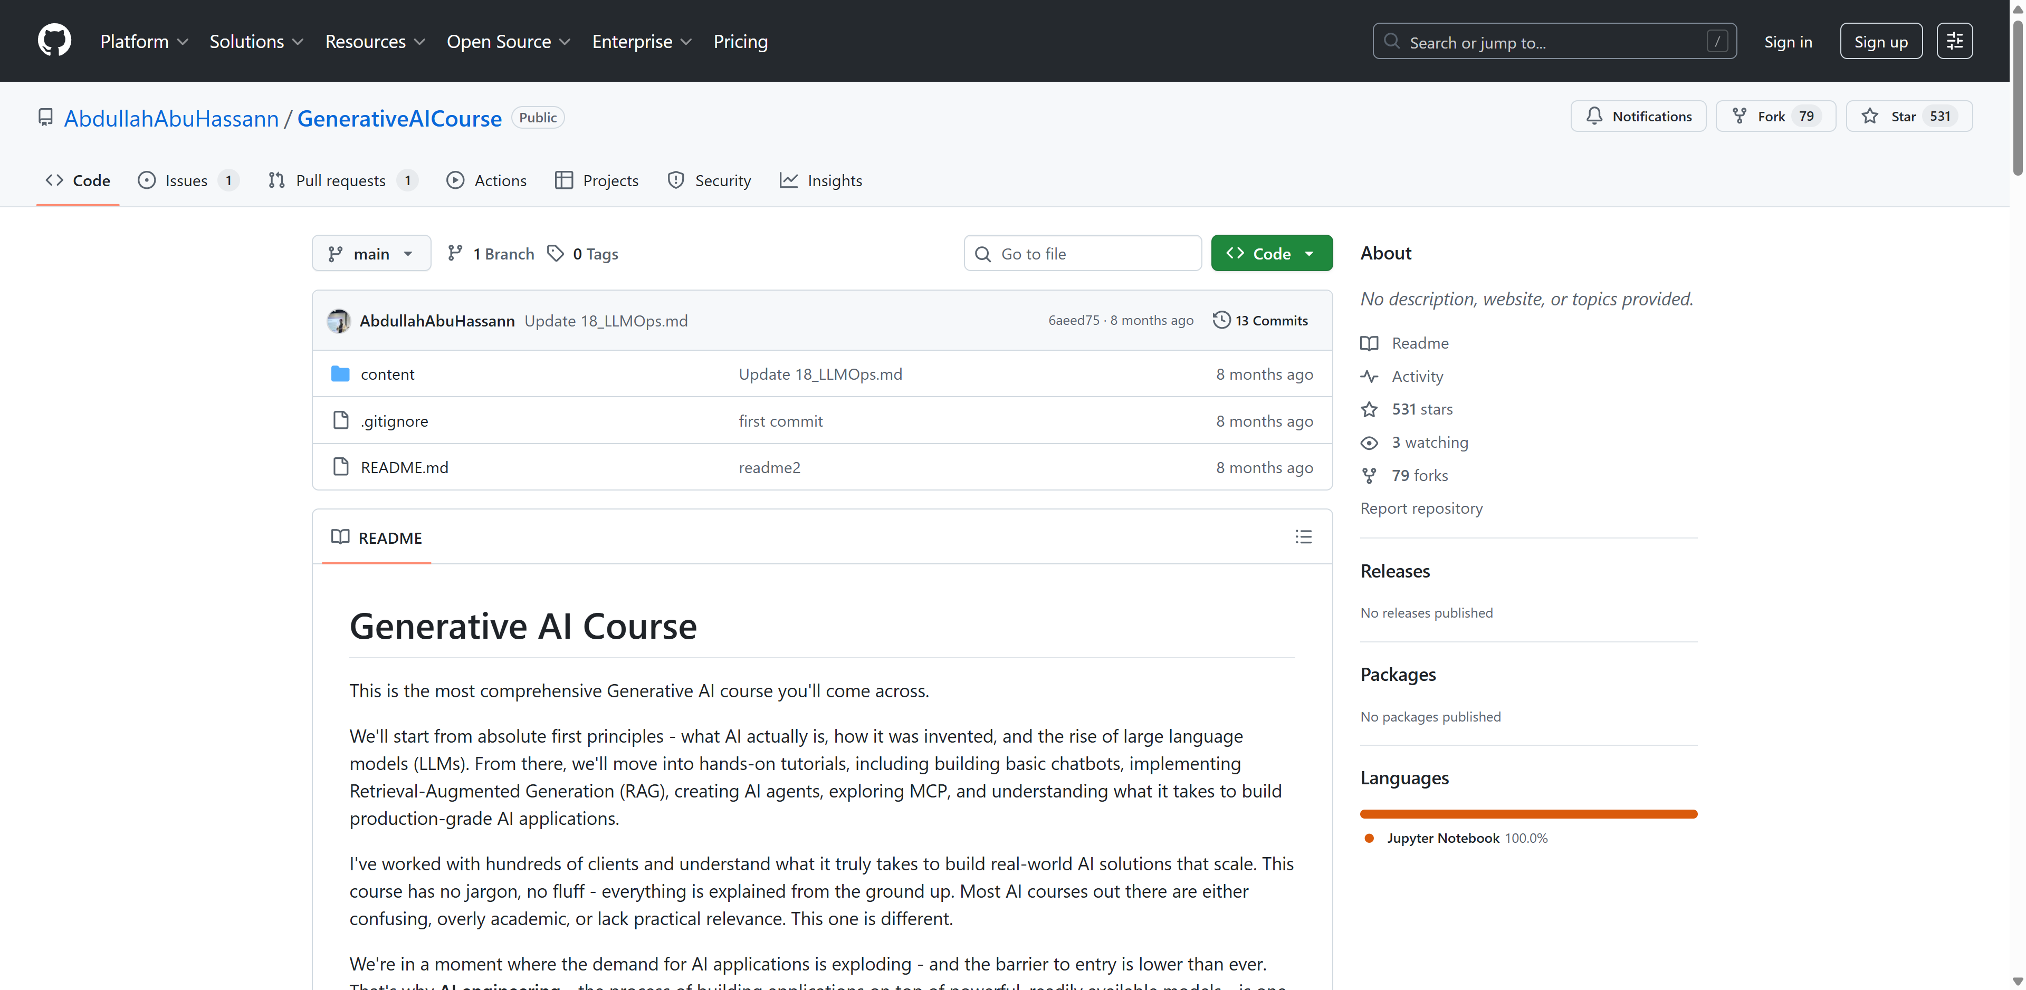Image resolution: width=2026 pixels, height=990 pixels.
Task: Open the README outline list icon
Action: pyautogui.click(x=1303, y=537)
